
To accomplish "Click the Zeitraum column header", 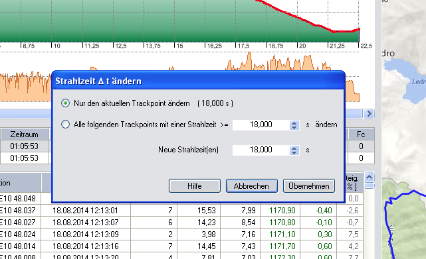I will coord(24,134).
